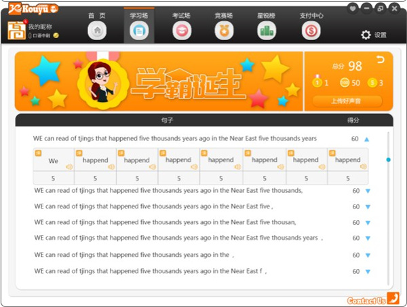Expand the sentence ending "Near East f ,"
This screenshot has height=307, width=407.
pyautogui.click(x=368, y=272)
